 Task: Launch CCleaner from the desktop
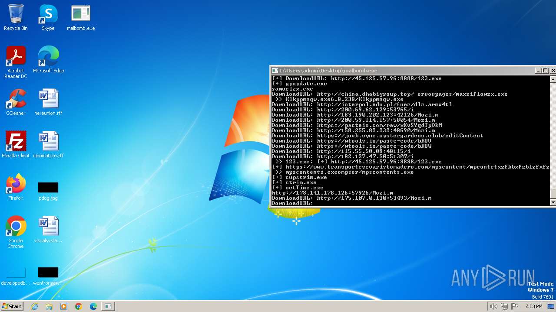click(x=16, y=102)
